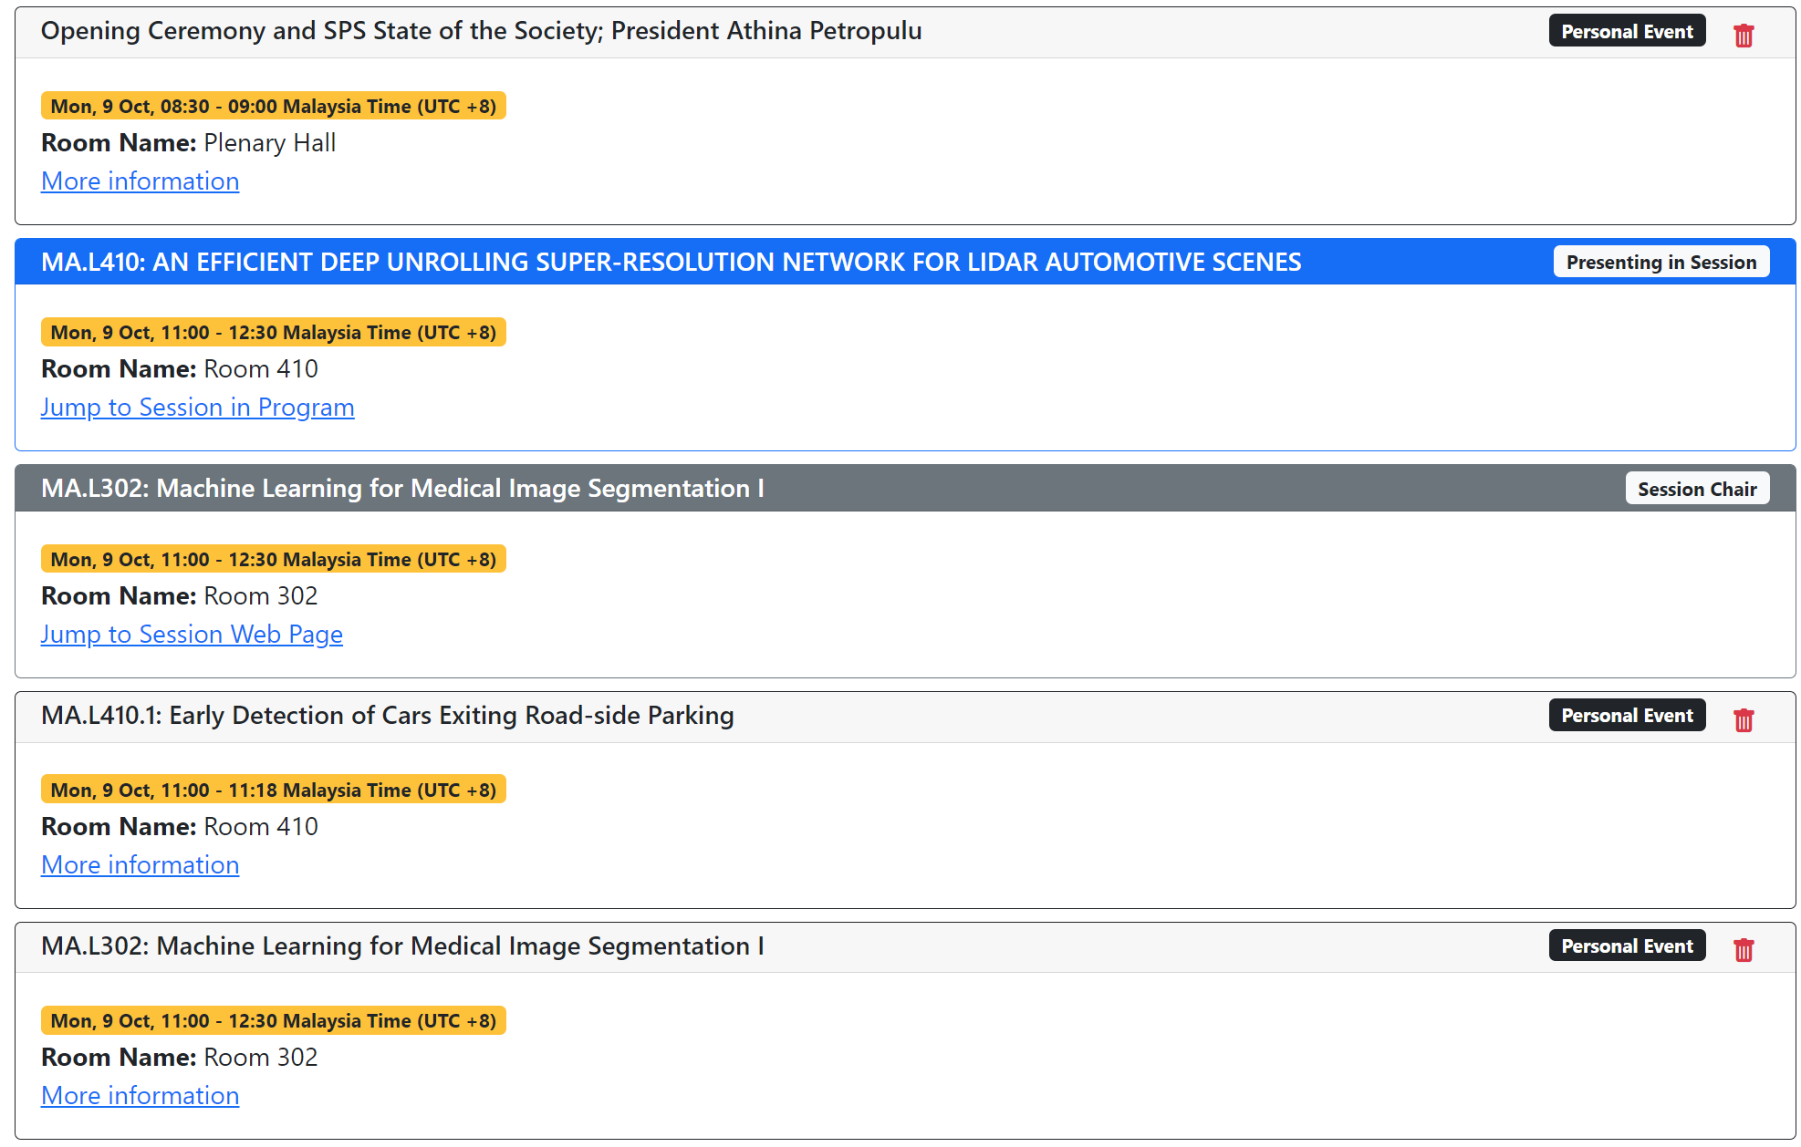This screenshot has width=1801, height=1147.
Task: Click the 08:30 - 09:00 time badge
Action: point(273,106)
